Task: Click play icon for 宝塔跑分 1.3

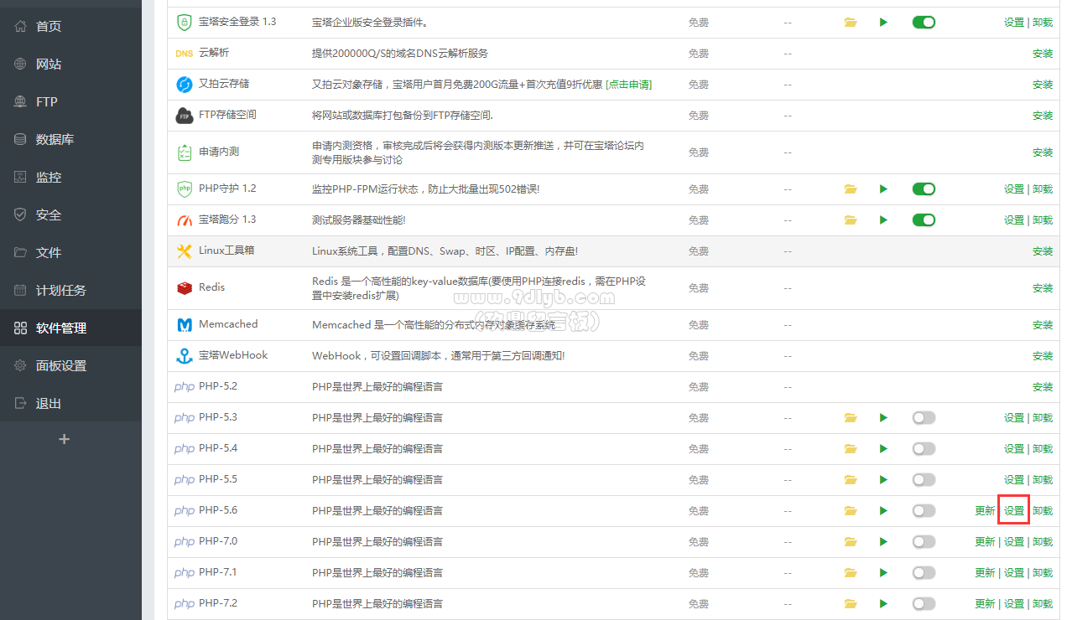Action: 883,220
